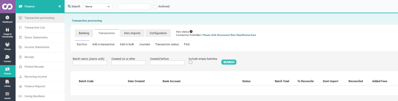Open Donor Statements in sidebar
The image size is (398, 101).
40,37
